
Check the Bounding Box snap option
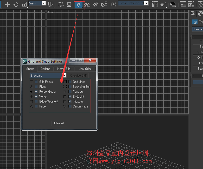pyautogui.click(x=70, y=87)
